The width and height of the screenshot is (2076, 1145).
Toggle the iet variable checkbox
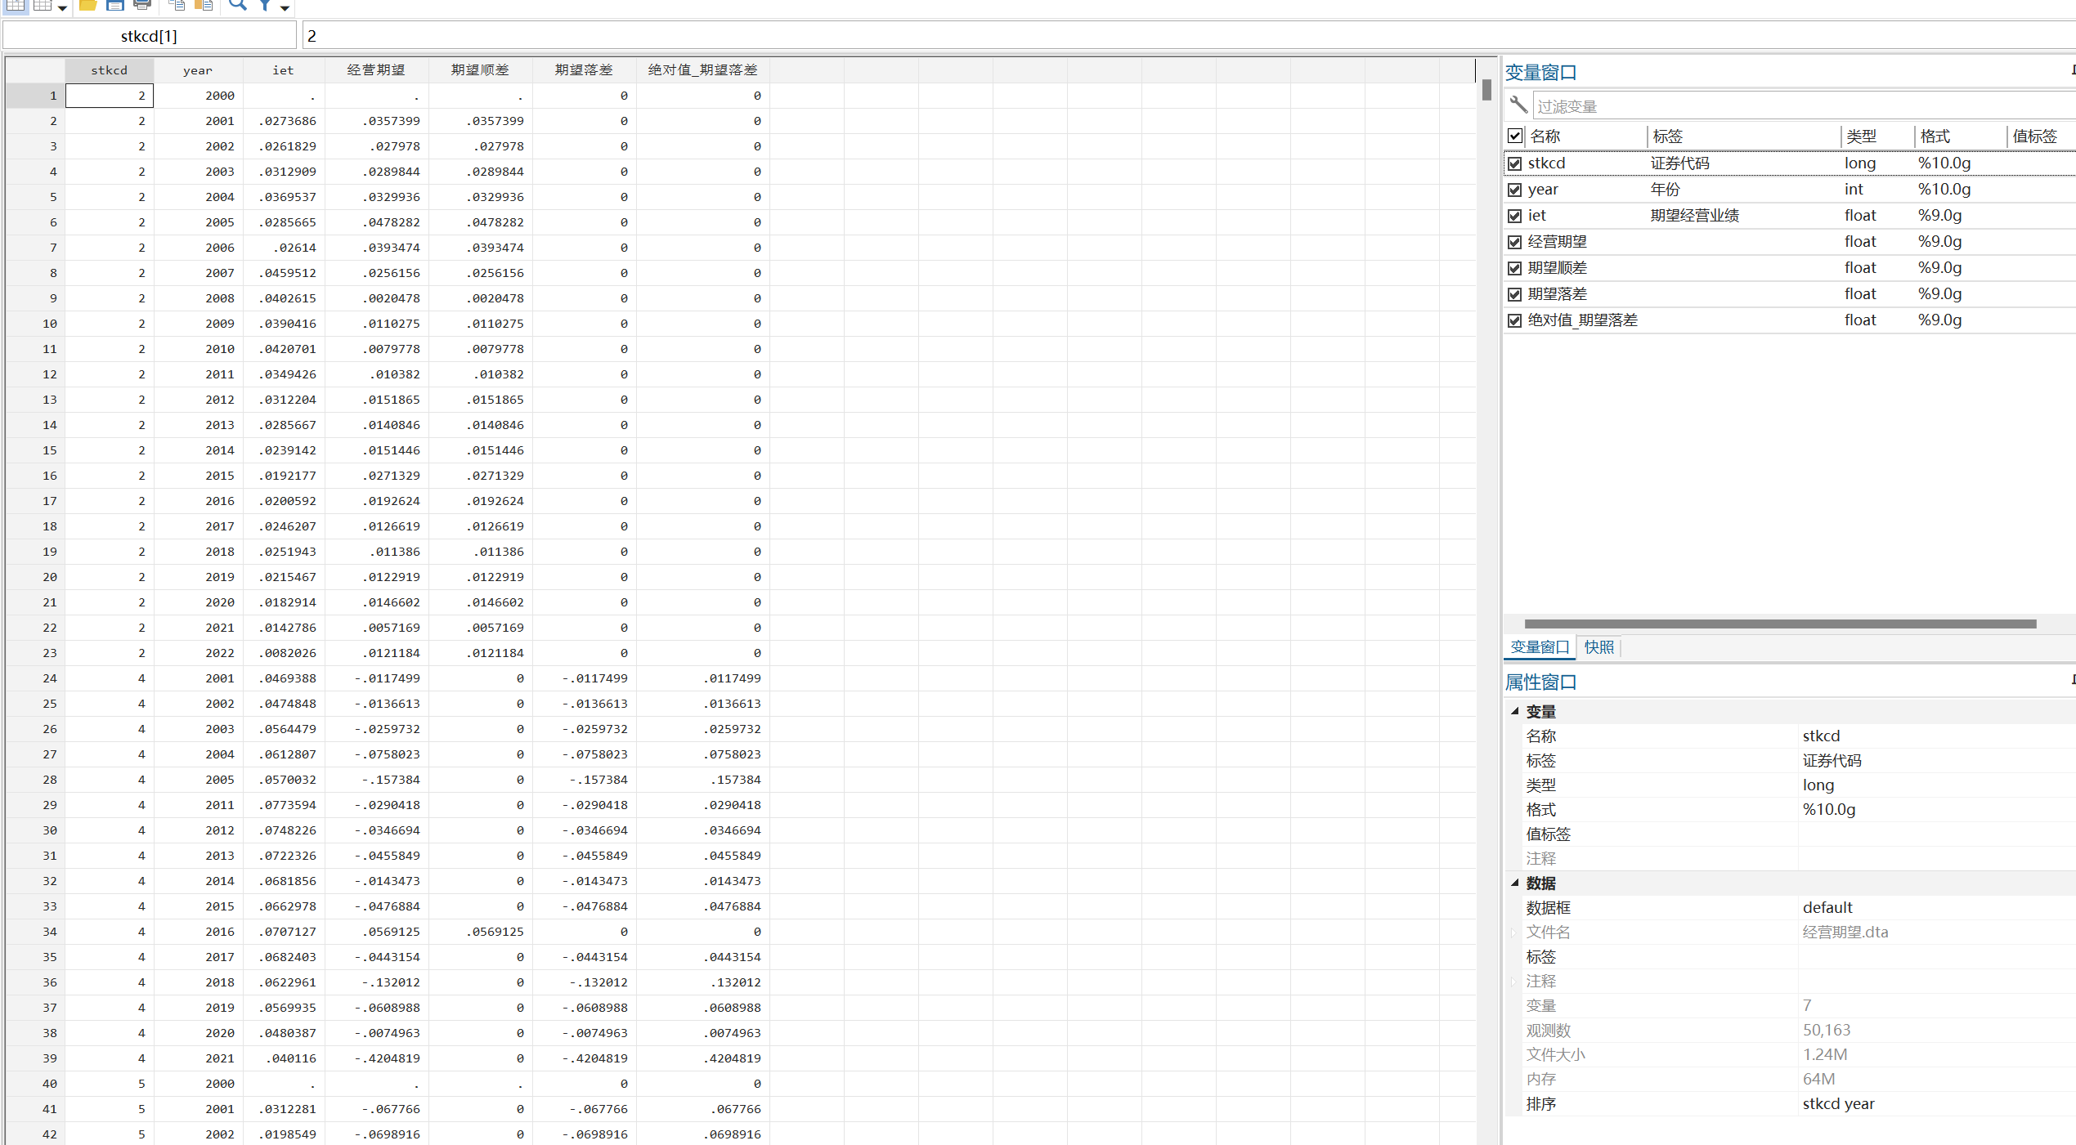[x=1514, y=216]
